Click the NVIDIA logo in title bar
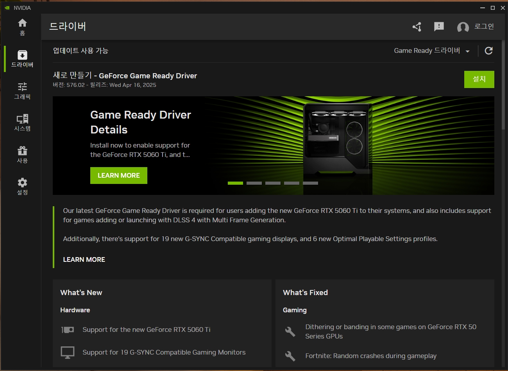 (7, 8)
